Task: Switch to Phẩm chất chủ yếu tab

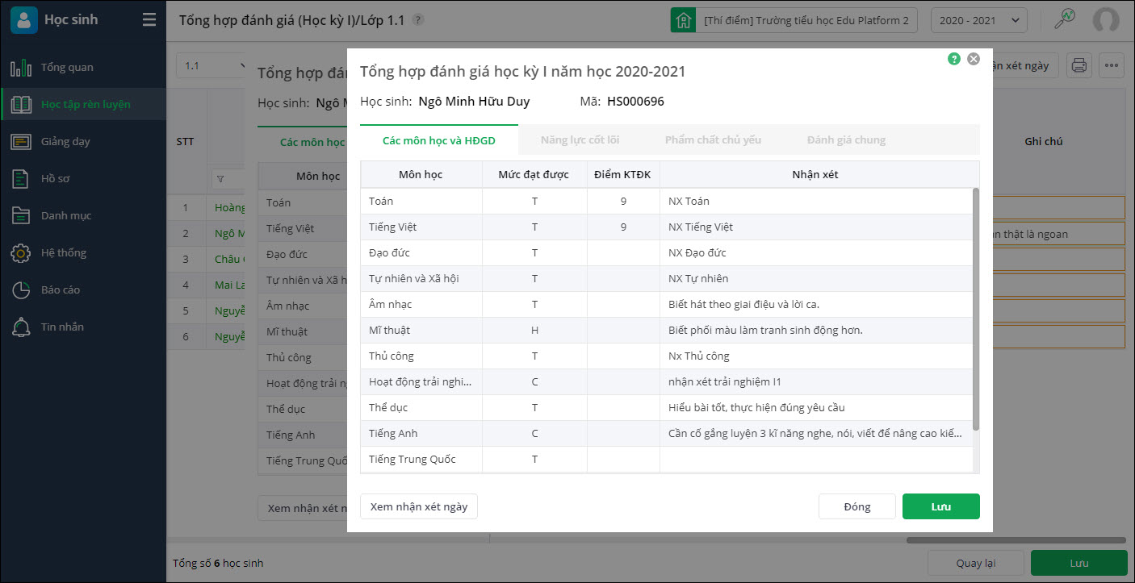Action: click(x=713, y=140)
